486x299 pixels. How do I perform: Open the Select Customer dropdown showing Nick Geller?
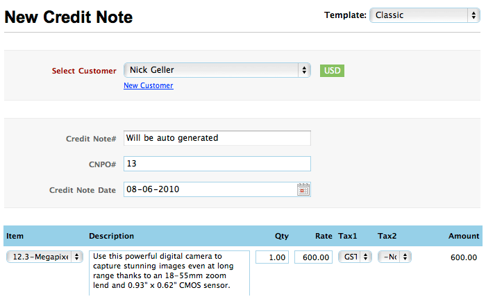[x=217, y=70]
